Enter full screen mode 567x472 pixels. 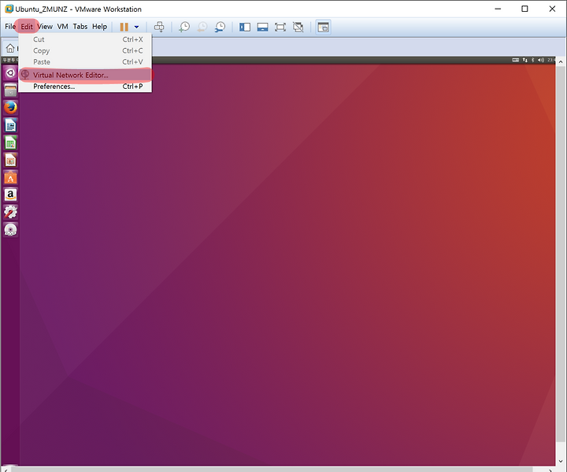pyautogui.click(x=280, y=27)
